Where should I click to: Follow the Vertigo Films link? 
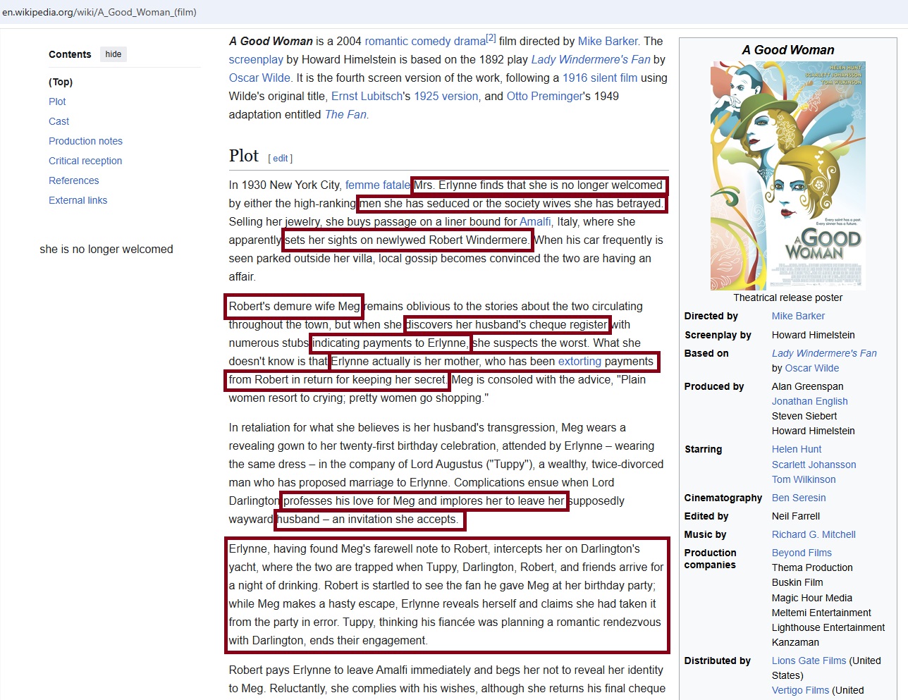coord(800,690)
